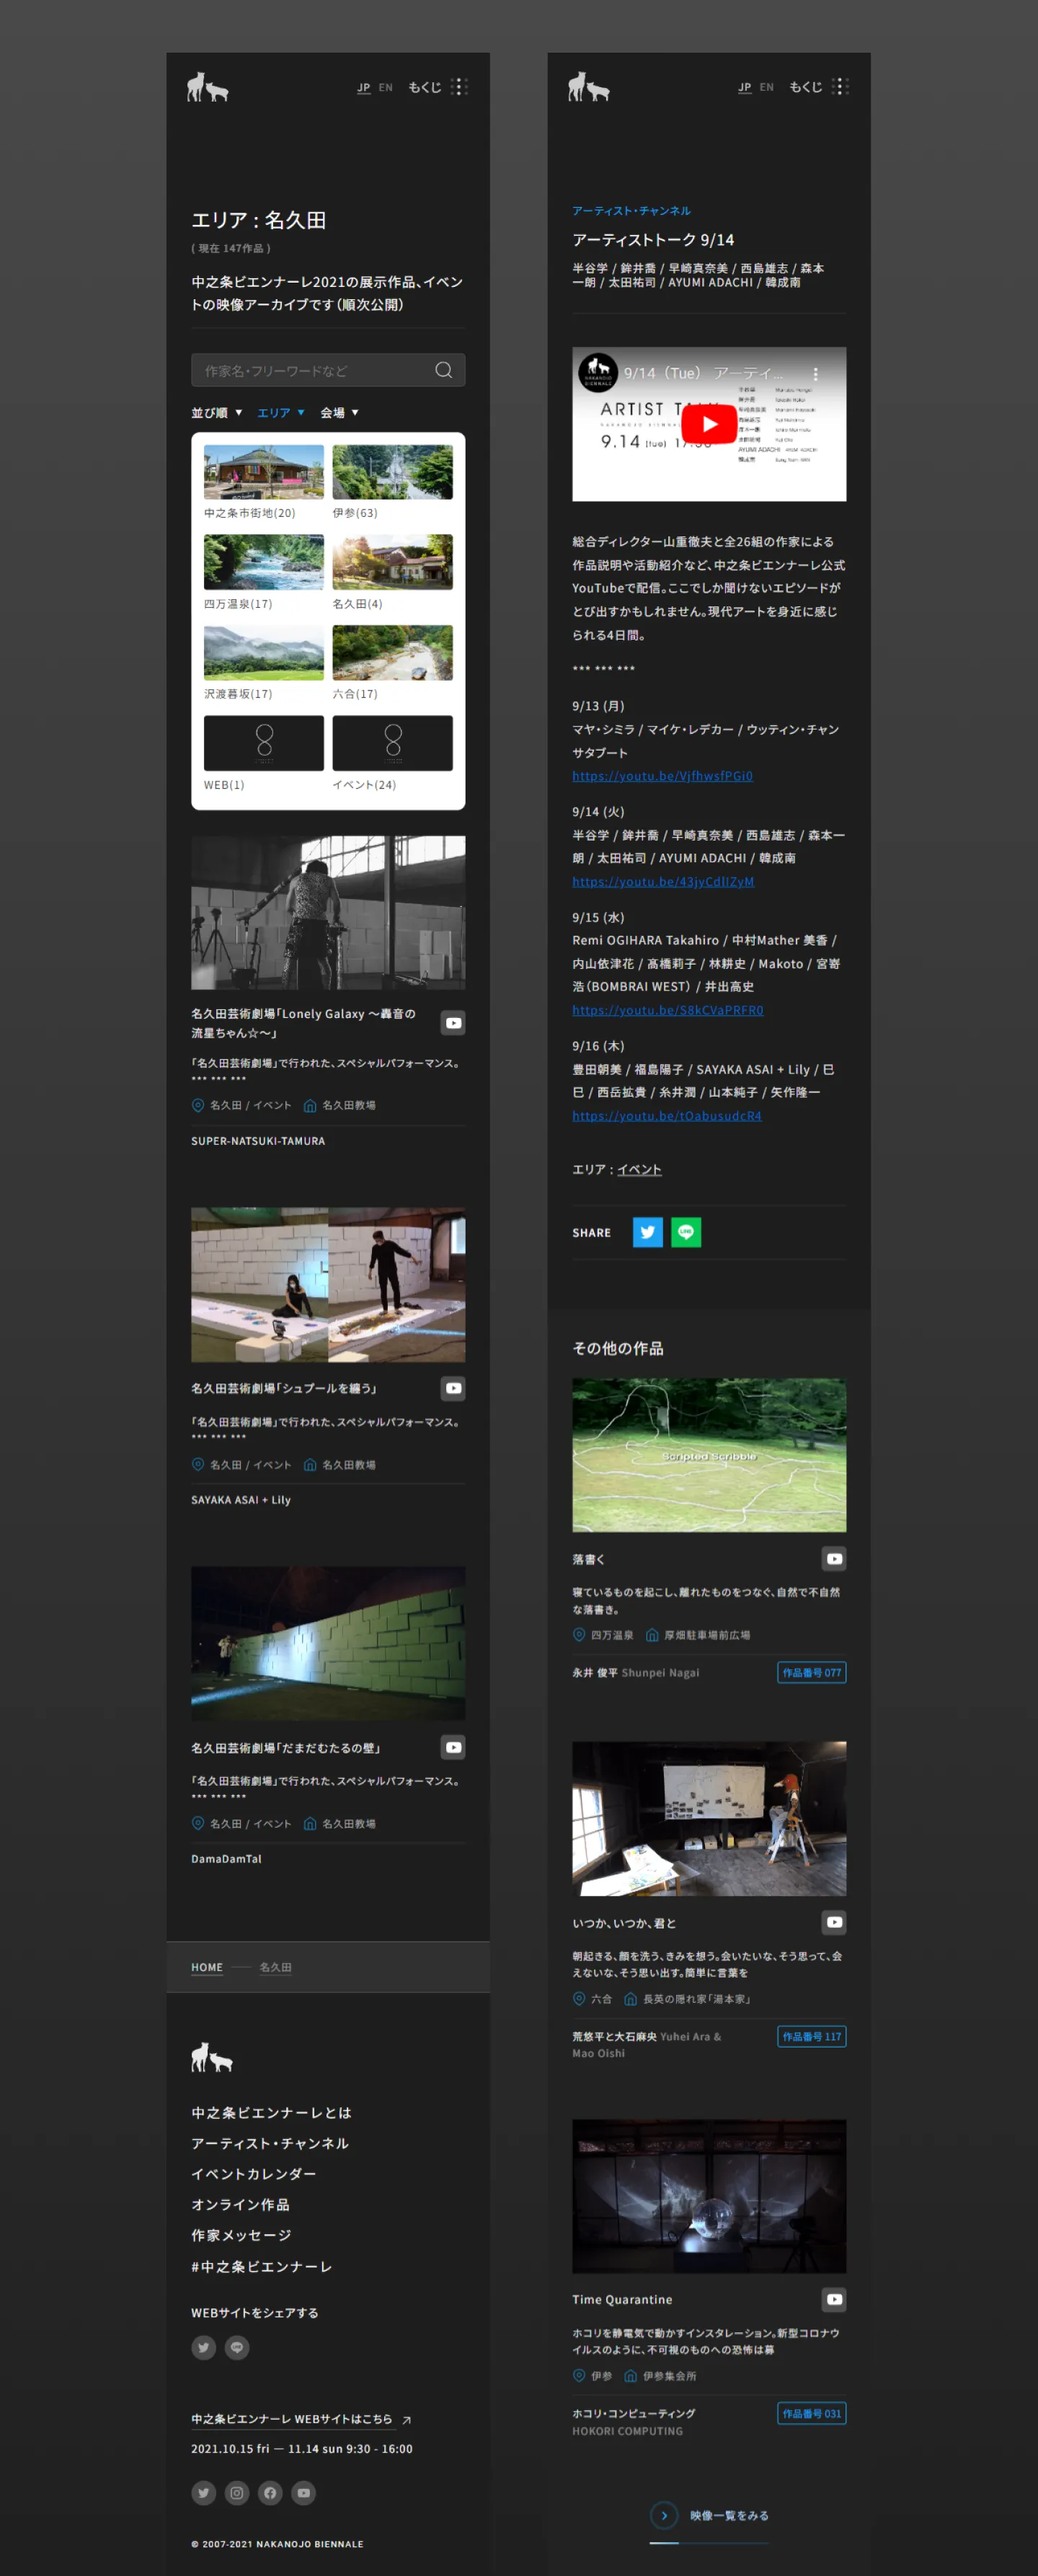Click the search magnifier icon

[443, 370]
